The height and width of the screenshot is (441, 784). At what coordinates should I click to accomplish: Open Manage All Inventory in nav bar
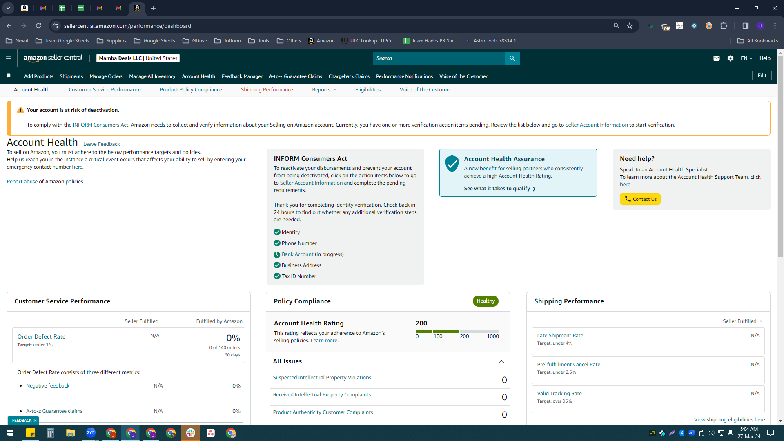pyautogui.click(x=152, y=76)
